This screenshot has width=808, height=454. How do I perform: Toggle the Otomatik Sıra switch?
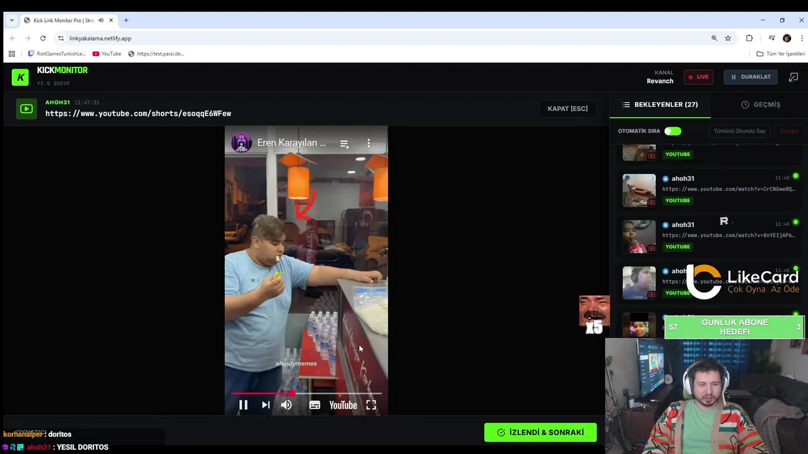(672, 131)
